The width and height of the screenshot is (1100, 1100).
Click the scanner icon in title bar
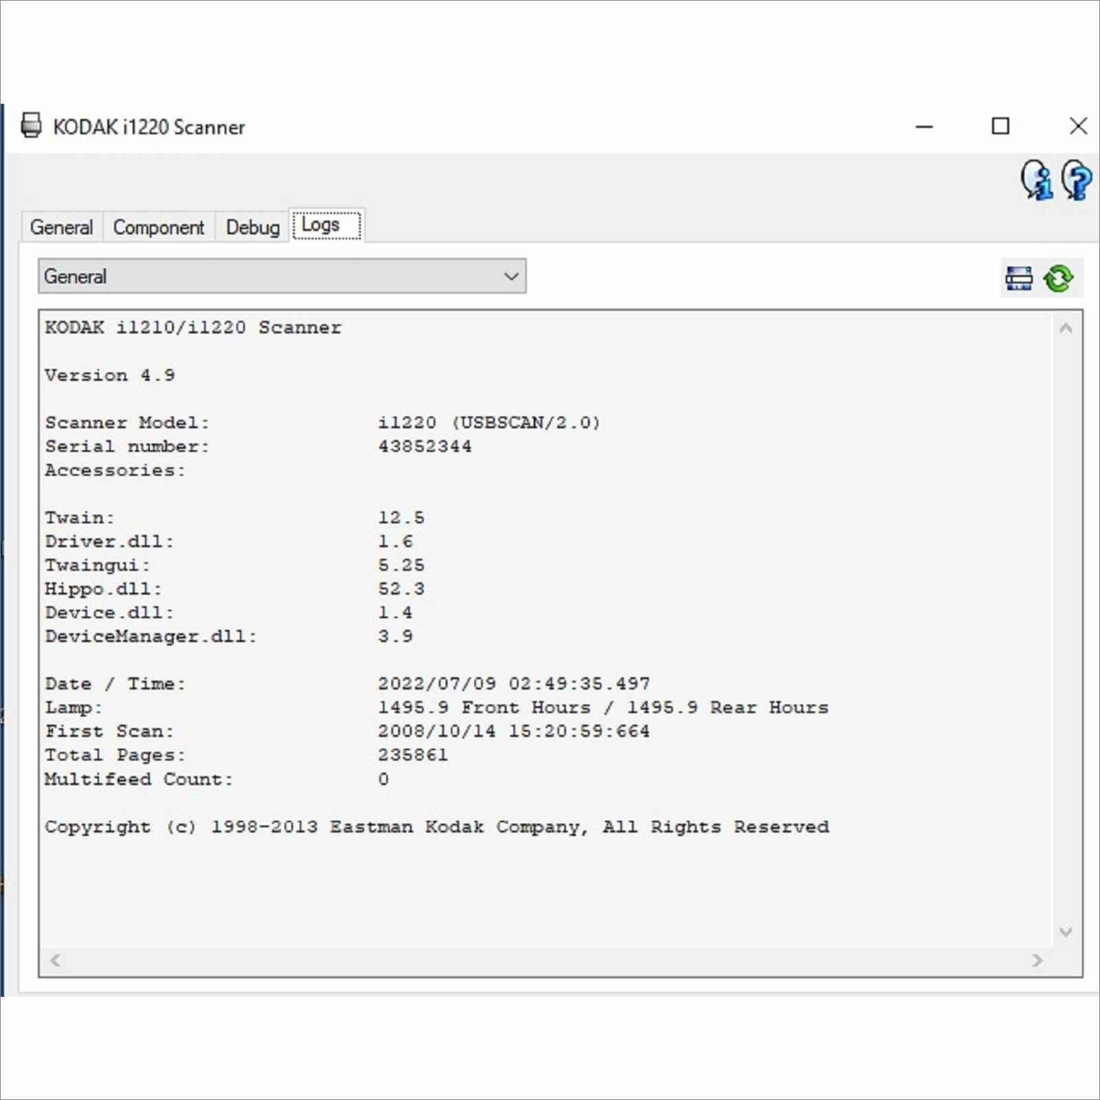31,126
